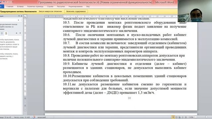Image resolution: width=212 pixels, height=119 pixels.
Task: Open the search options dropdown in navigation pane
Action: click(21, 20)
